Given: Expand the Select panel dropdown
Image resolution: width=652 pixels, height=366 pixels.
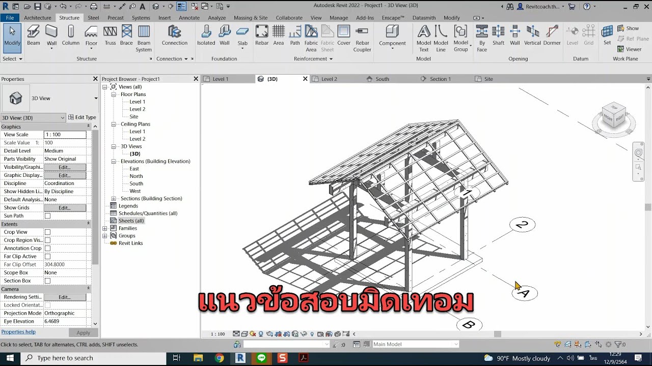Looking at the screenshot, I should [x=13, y=59].
